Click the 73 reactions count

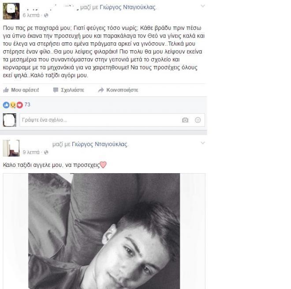point(27,104)
